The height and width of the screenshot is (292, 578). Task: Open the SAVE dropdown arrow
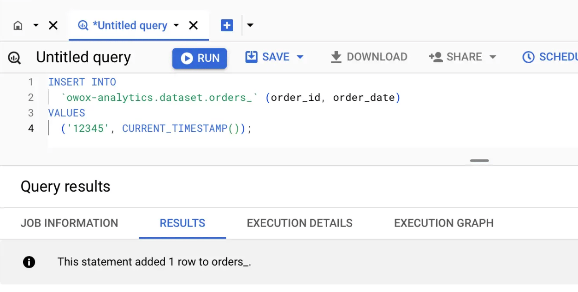coord(300,57)
